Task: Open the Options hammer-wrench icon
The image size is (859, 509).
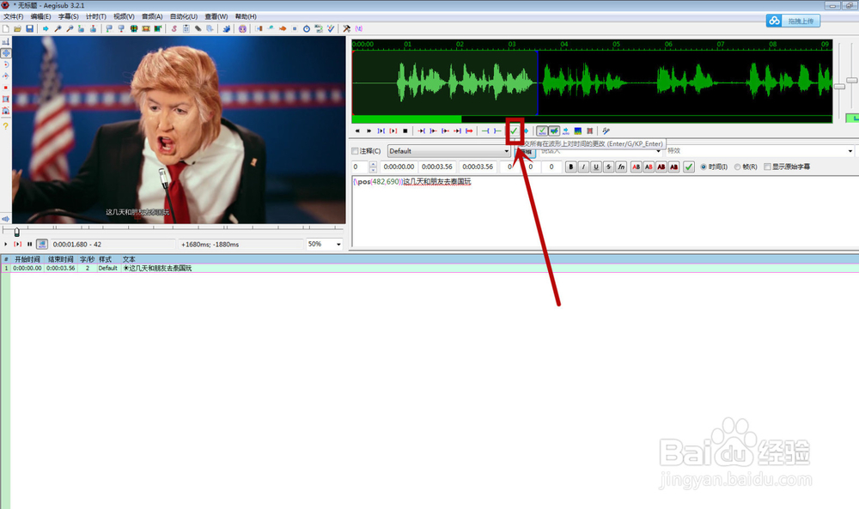Action: point(346,28)
